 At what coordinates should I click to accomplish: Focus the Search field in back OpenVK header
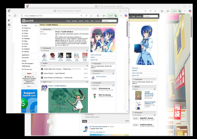[x=150, y=16]
